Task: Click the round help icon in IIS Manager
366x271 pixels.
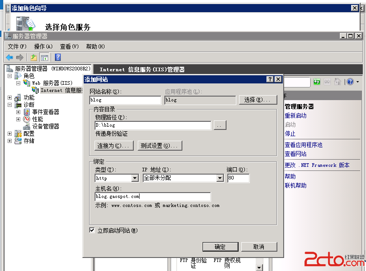Action: click(x=350, y=82)
